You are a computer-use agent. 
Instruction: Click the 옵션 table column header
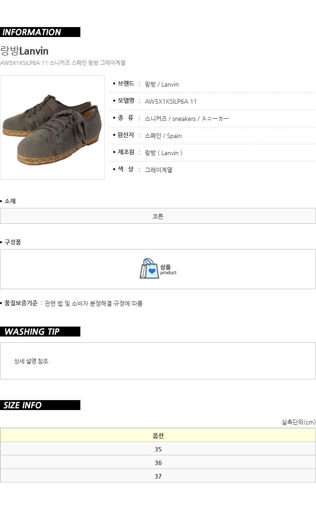pos(158,435)
